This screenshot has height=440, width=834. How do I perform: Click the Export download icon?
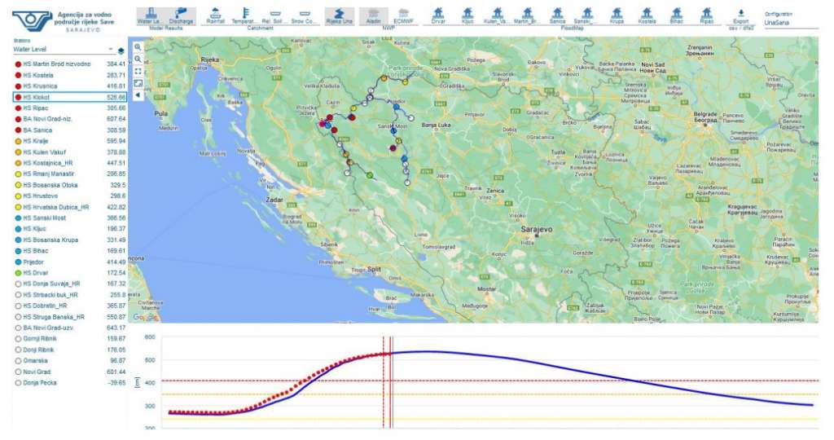pyautogui.click(x=741, y=15)
